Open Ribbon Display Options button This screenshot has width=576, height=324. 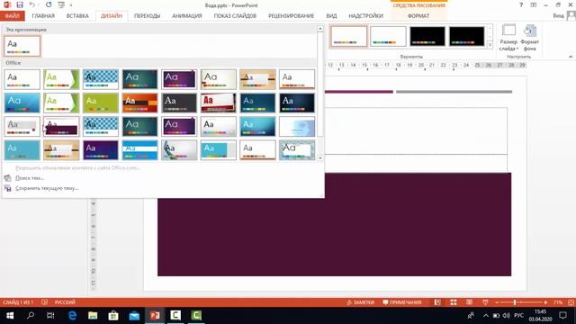534,4
